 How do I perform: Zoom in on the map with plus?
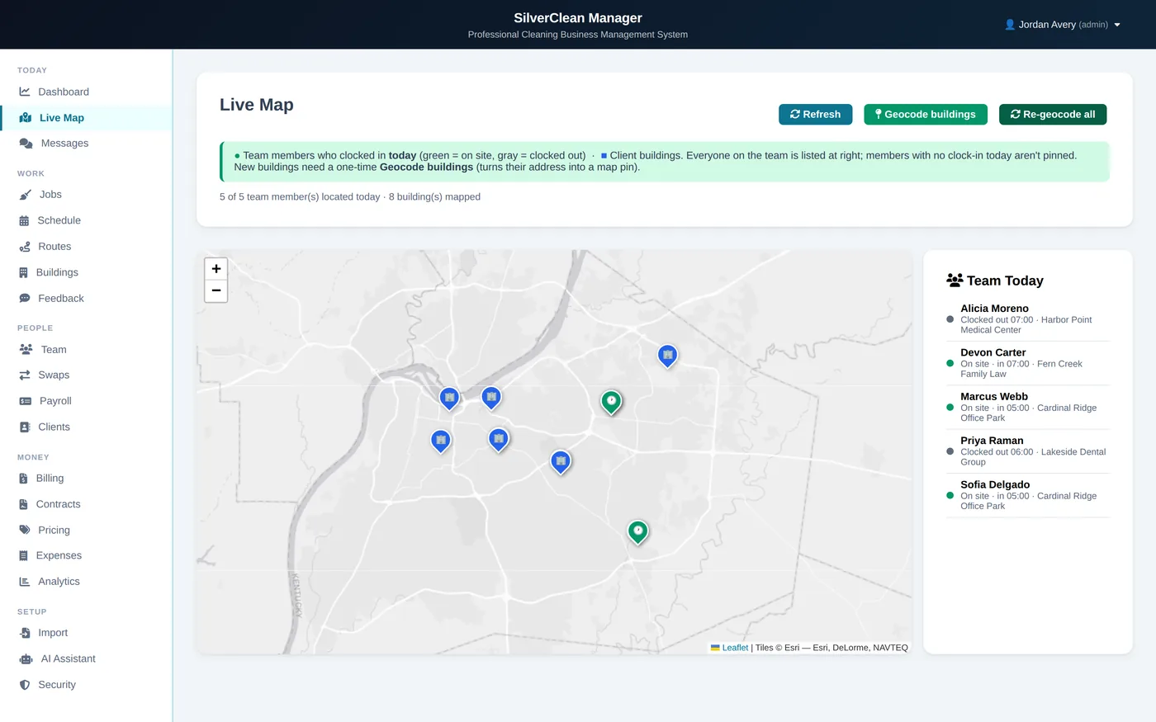[x=216, y=268]
